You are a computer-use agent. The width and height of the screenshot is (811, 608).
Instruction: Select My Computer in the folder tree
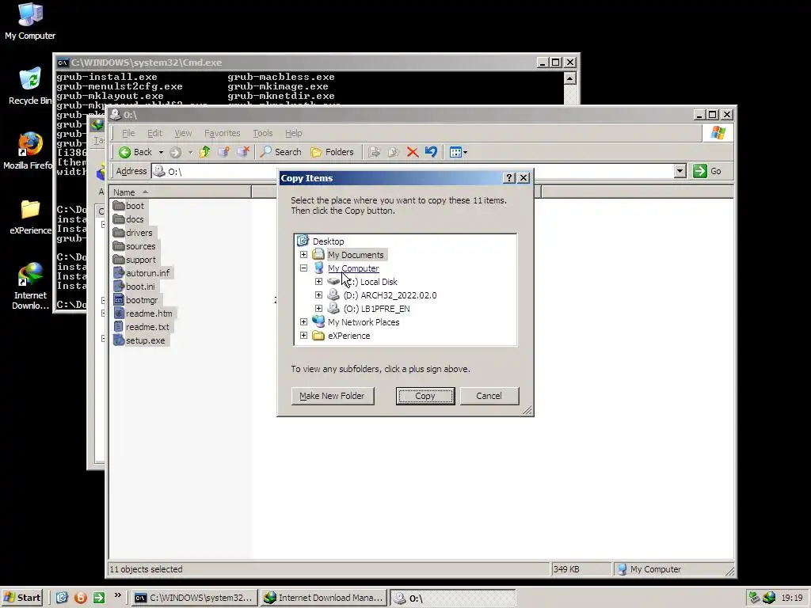[353, 268]
